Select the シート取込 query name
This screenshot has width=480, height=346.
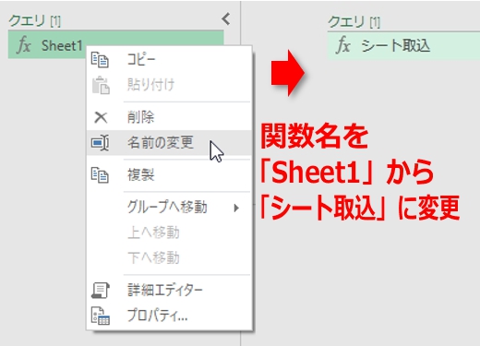(396, 46)
